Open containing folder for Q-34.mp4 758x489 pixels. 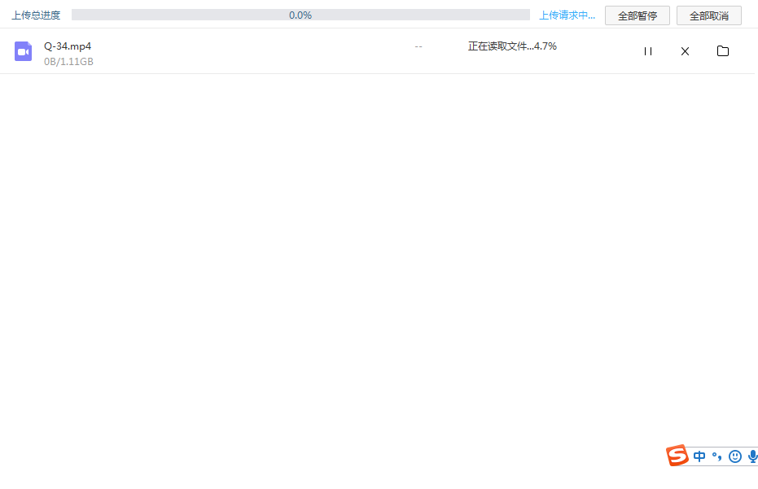click(x=723, y=50)
